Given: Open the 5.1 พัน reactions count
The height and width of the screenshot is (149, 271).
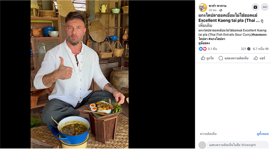Looking at the screenshot, I should (212, 49).
